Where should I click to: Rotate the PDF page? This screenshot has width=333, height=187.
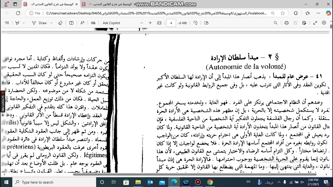tap(195, 23)
